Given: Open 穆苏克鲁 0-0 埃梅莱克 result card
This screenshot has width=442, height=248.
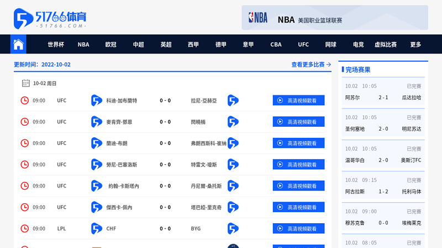Looking at the screenshot, I should (383, 217).
